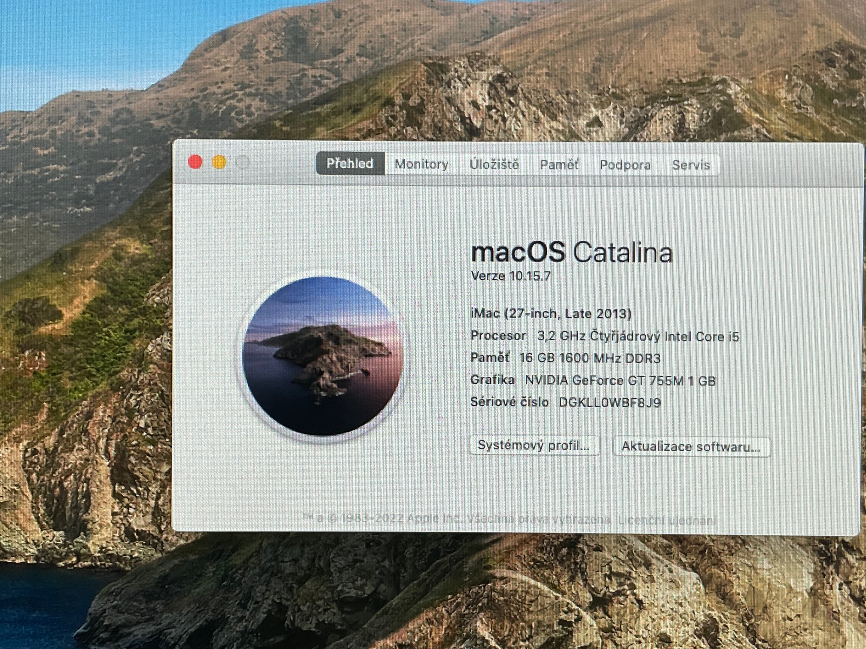Click Verze 10.15.7 to reveal build number
866x649 pixels.
click(x=511, y=276)
